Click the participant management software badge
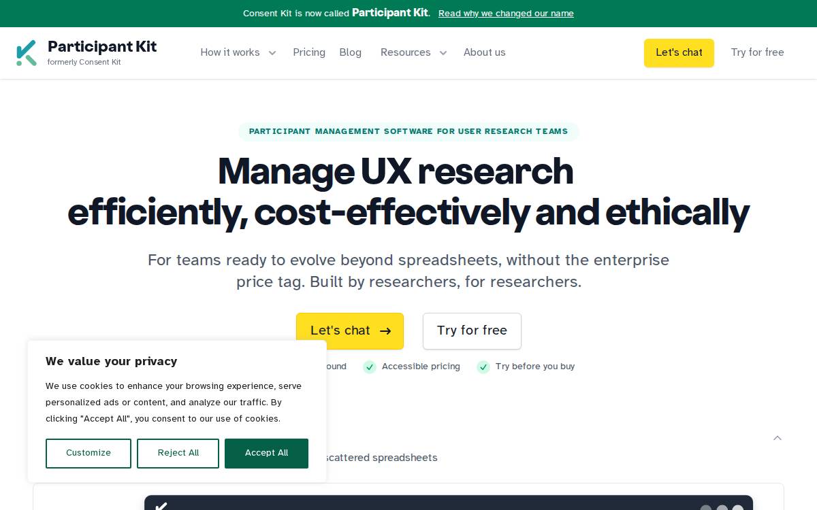The image size is (817, 510). [408, 131]
